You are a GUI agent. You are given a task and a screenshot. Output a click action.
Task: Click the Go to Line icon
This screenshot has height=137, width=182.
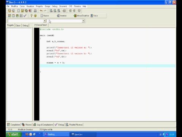pyautogui.click(x=64, y=11)
